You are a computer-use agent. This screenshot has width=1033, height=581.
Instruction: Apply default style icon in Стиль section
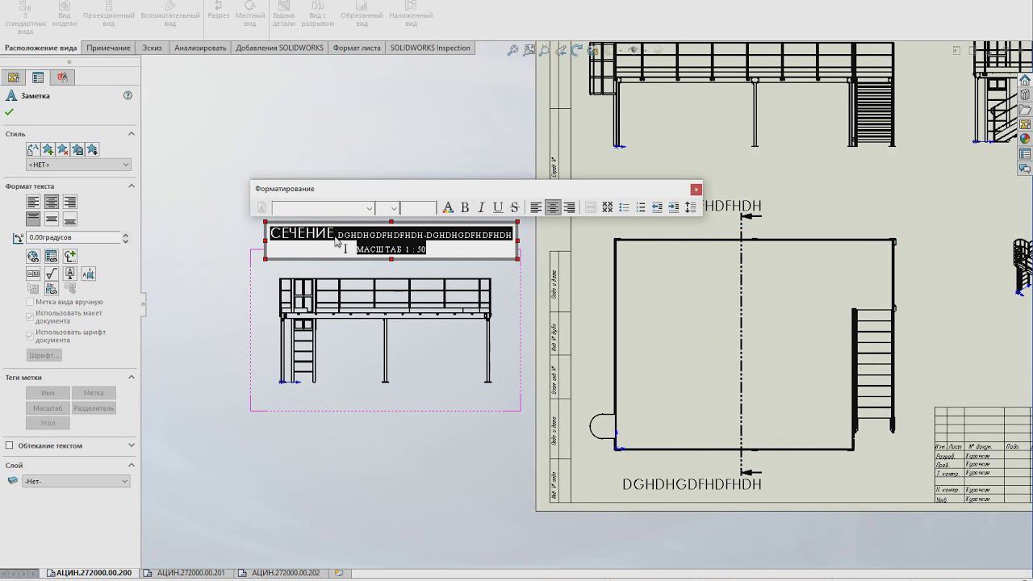click(x=33, y=149)
